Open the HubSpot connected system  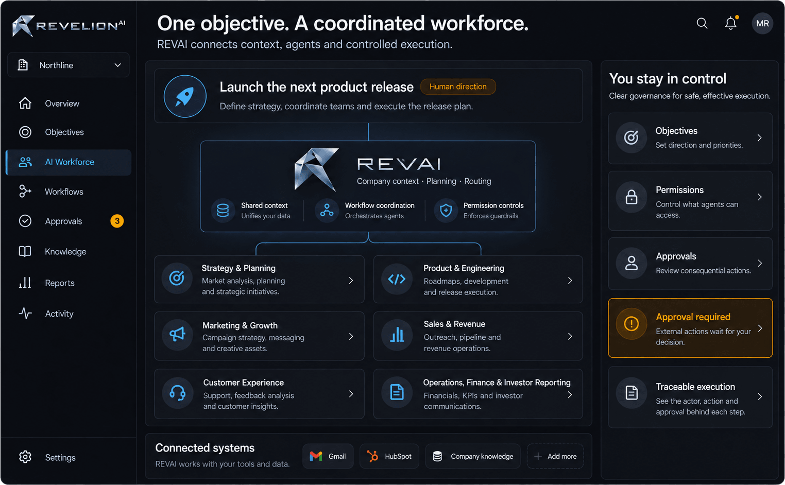pyautogui.click(x=389, y=456)
